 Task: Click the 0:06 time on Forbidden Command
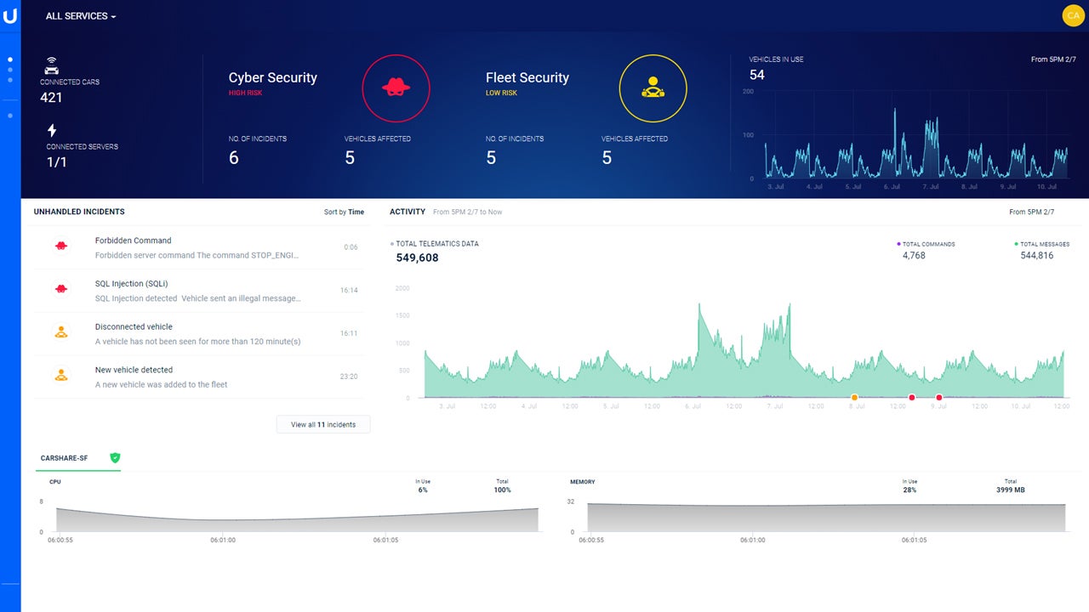tap(351, 247)
